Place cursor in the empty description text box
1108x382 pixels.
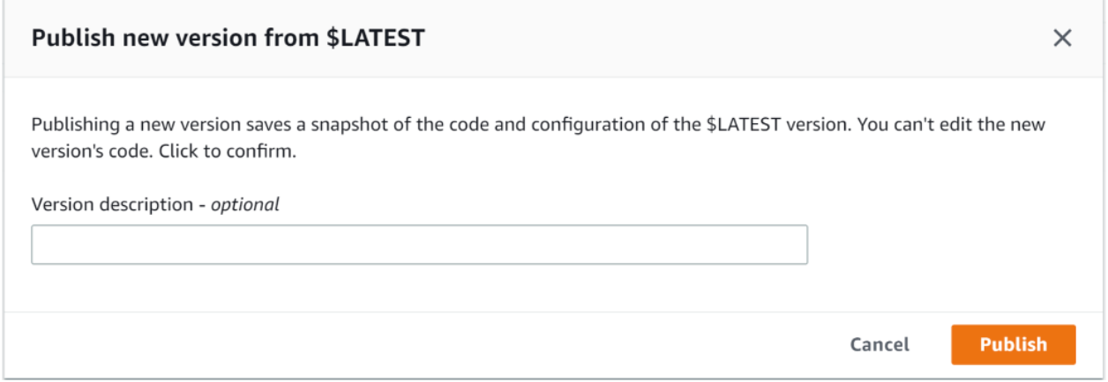(x=419, y=245)
